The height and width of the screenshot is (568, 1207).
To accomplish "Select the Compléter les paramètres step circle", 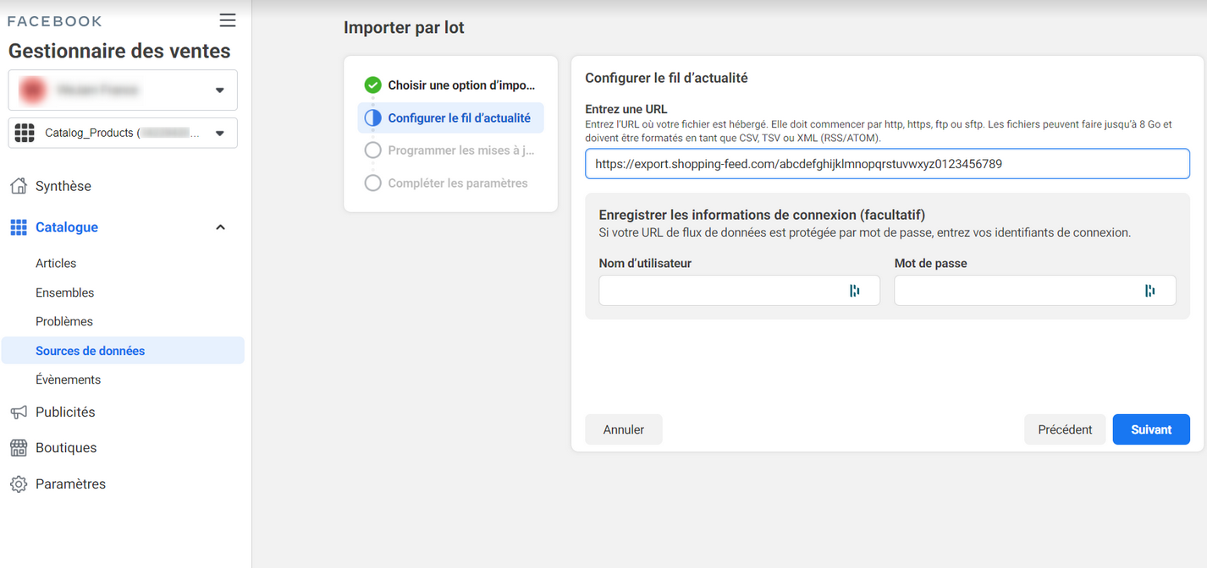I will (372, 183).
